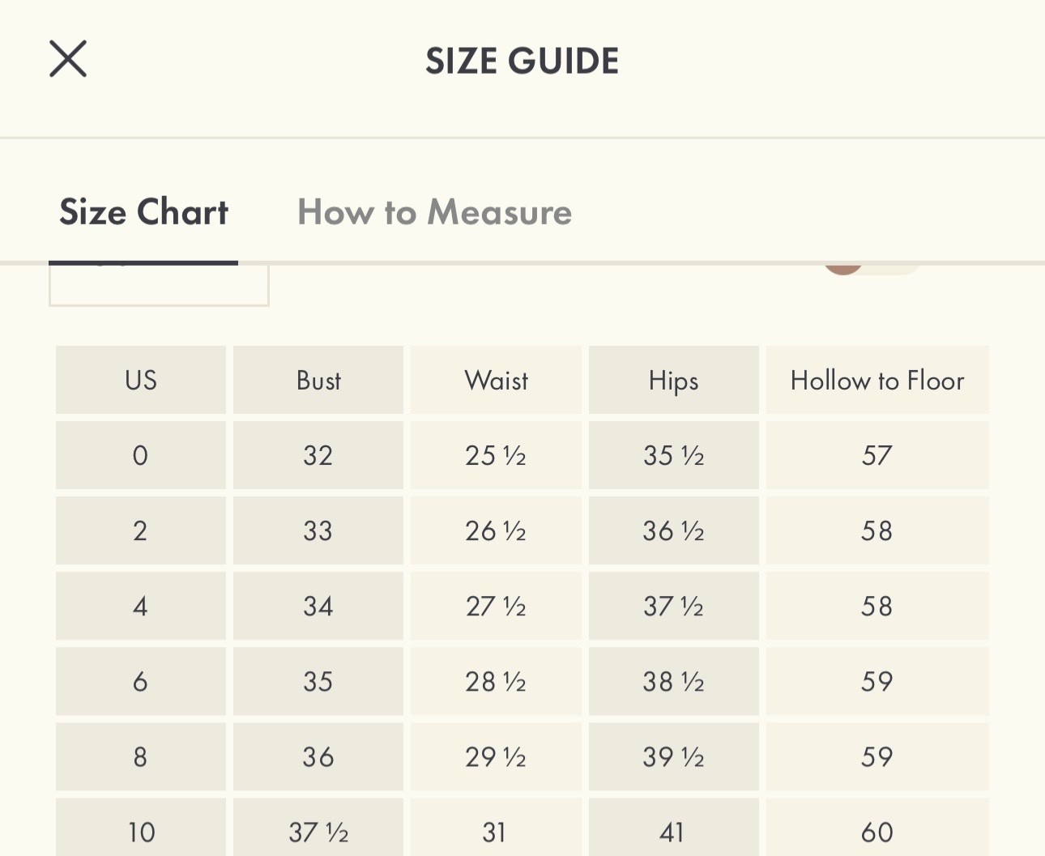Close the Size Guide with the X icon
The height and width of the screenshot is (856, 1045).
(x=68, y=59)
